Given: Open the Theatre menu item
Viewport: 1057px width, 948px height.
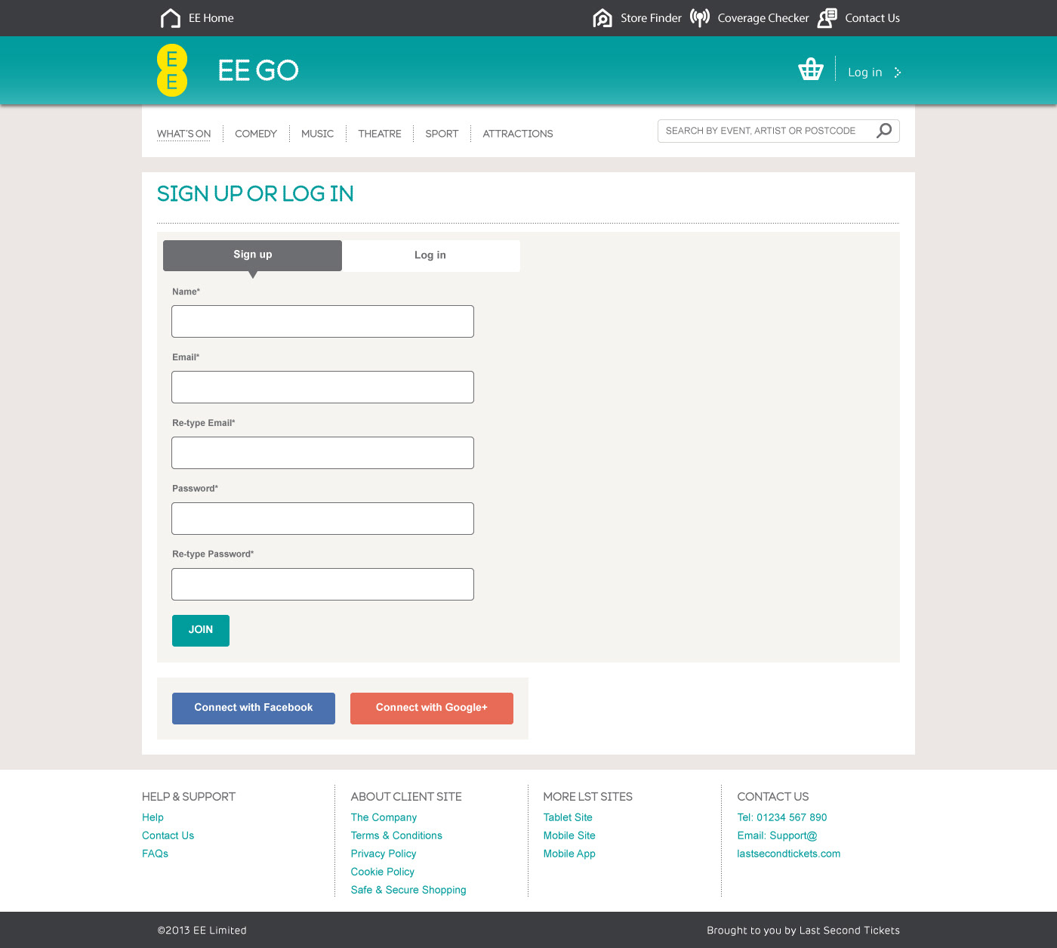Looking at the screenshot, I should pyautogui.click(x=380, y=134).
